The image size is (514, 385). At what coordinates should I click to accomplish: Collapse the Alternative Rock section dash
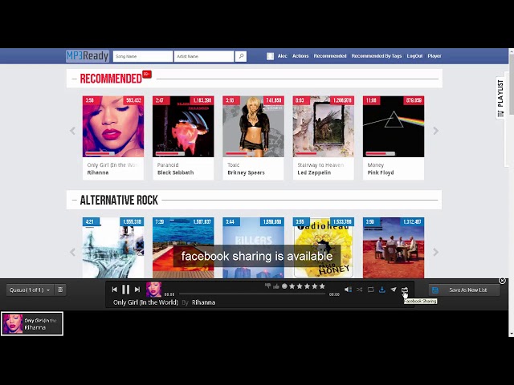coord(74,200)
